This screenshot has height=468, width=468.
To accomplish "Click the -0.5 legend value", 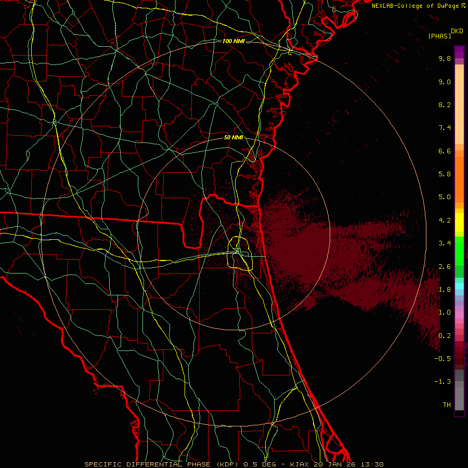I will 443,358.
